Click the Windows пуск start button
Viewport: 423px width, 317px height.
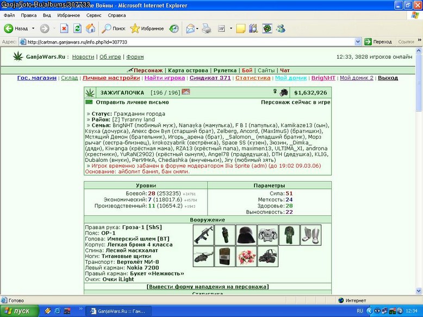tap(18, 311)
